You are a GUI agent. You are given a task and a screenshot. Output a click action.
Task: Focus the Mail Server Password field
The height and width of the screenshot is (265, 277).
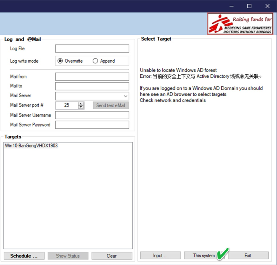coord(92,125)
